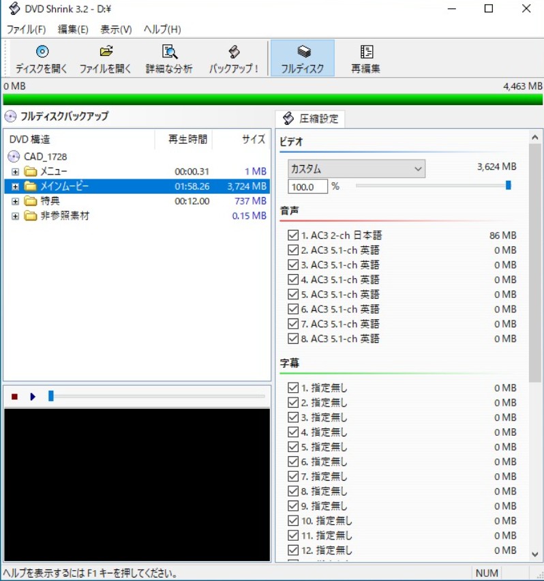Screen dimensions: 544x581
Task: Uncheck subtitle 4. 指定無し
Action: pyautogui.click(x=293, y=432)
